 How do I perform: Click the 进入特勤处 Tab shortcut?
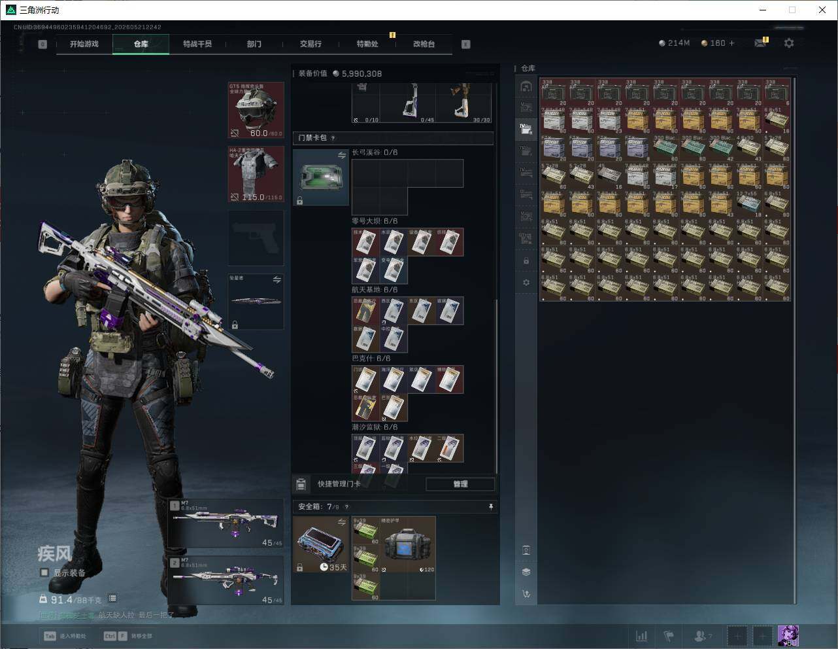(65, 636)
